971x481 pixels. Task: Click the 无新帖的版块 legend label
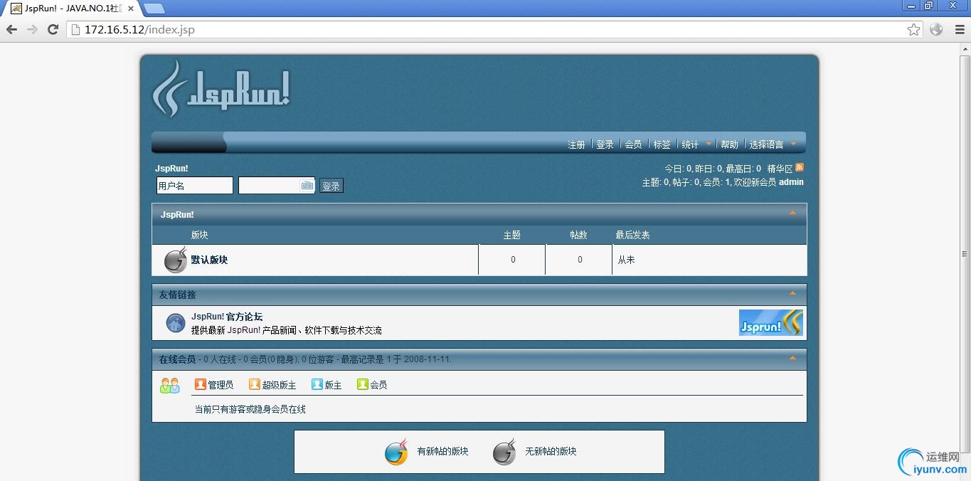[x=551, y=451]
